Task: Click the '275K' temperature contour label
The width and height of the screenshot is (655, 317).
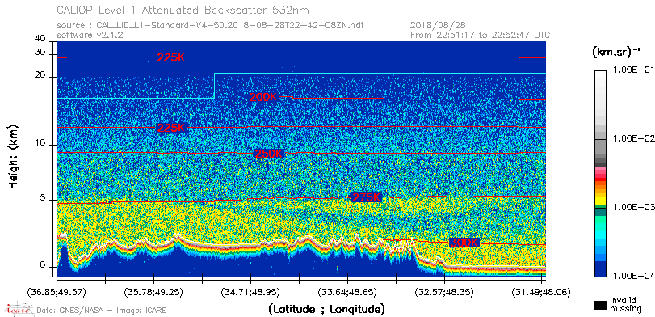Action: tap(367, 197)
